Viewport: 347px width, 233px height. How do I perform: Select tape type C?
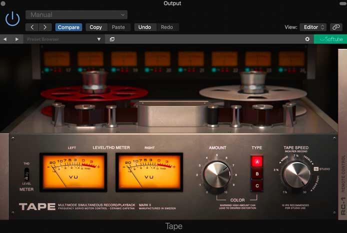257,185
